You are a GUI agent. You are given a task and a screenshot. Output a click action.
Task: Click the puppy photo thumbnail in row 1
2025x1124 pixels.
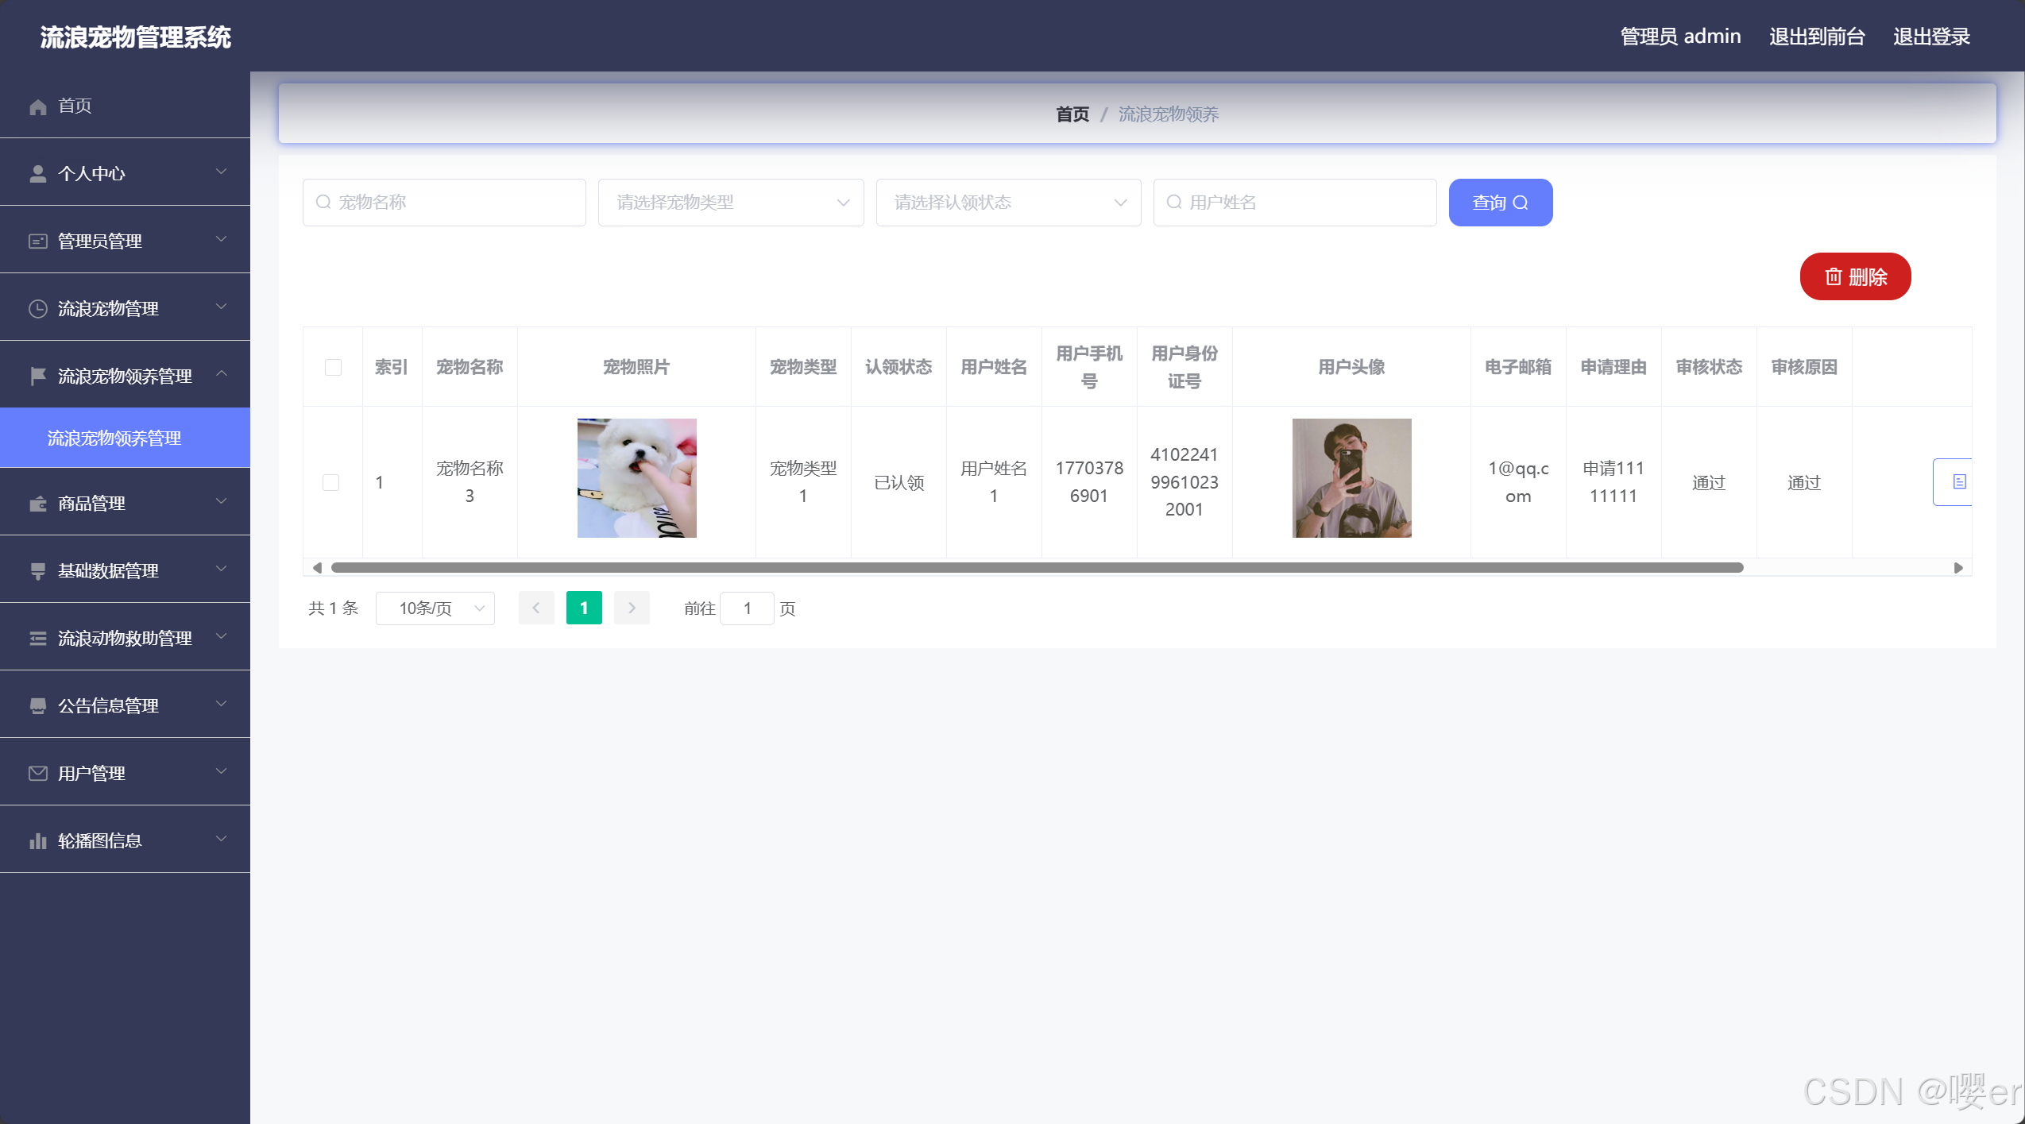tap(636, 477)
